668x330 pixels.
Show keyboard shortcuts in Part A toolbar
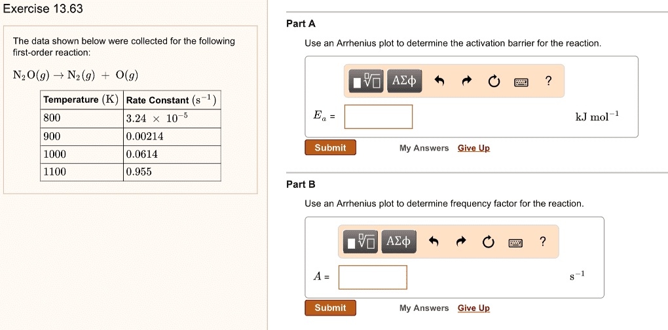point(521,81)
